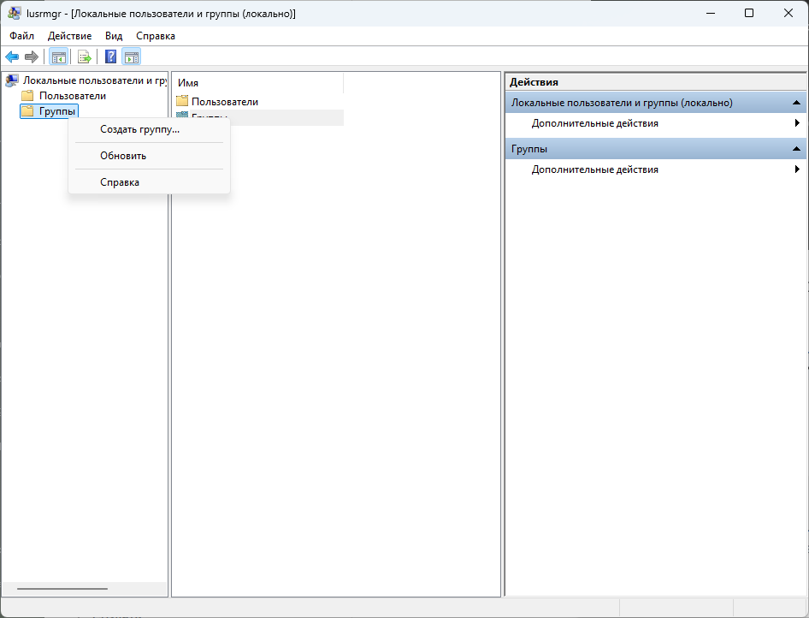This screenshot has width=809, height=618.
Task: Collapse the Локальные пользователи и группы actions section
Action: [796, 103]
